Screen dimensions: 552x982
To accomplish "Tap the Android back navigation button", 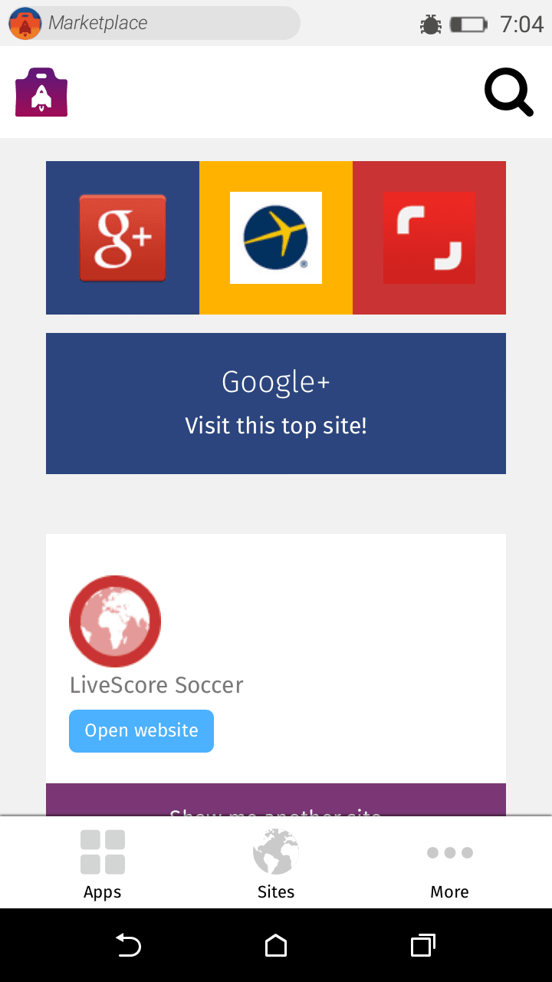I will coord(128,945).
